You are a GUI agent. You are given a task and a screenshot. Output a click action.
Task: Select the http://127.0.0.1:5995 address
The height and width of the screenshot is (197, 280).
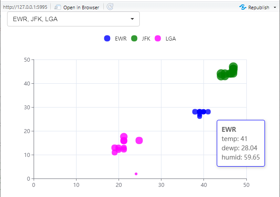pos(25,7)
